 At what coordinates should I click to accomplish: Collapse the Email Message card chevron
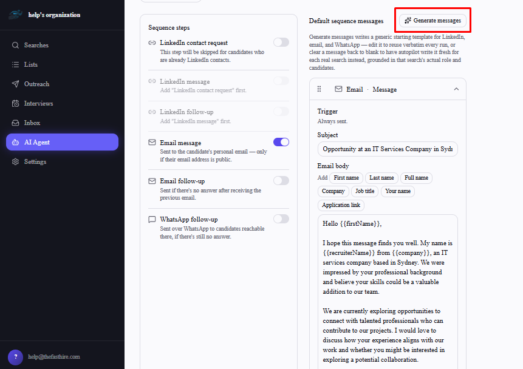pos(456,89)
